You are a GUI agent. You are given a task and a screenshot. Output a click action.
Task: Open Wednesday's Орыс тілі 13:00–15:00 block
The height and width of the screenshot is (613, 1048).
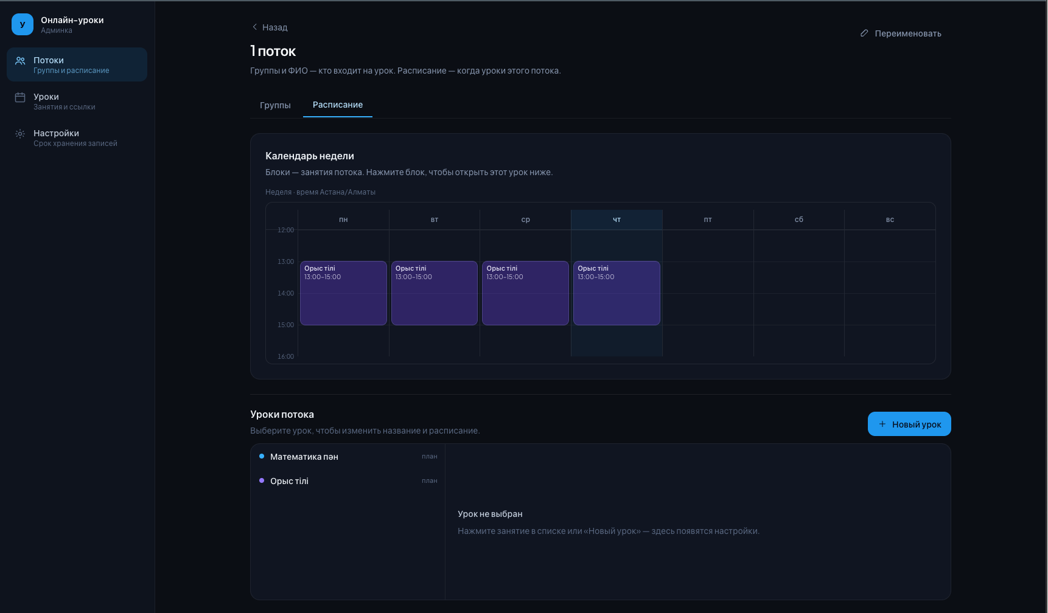click(x=525, y=293)
